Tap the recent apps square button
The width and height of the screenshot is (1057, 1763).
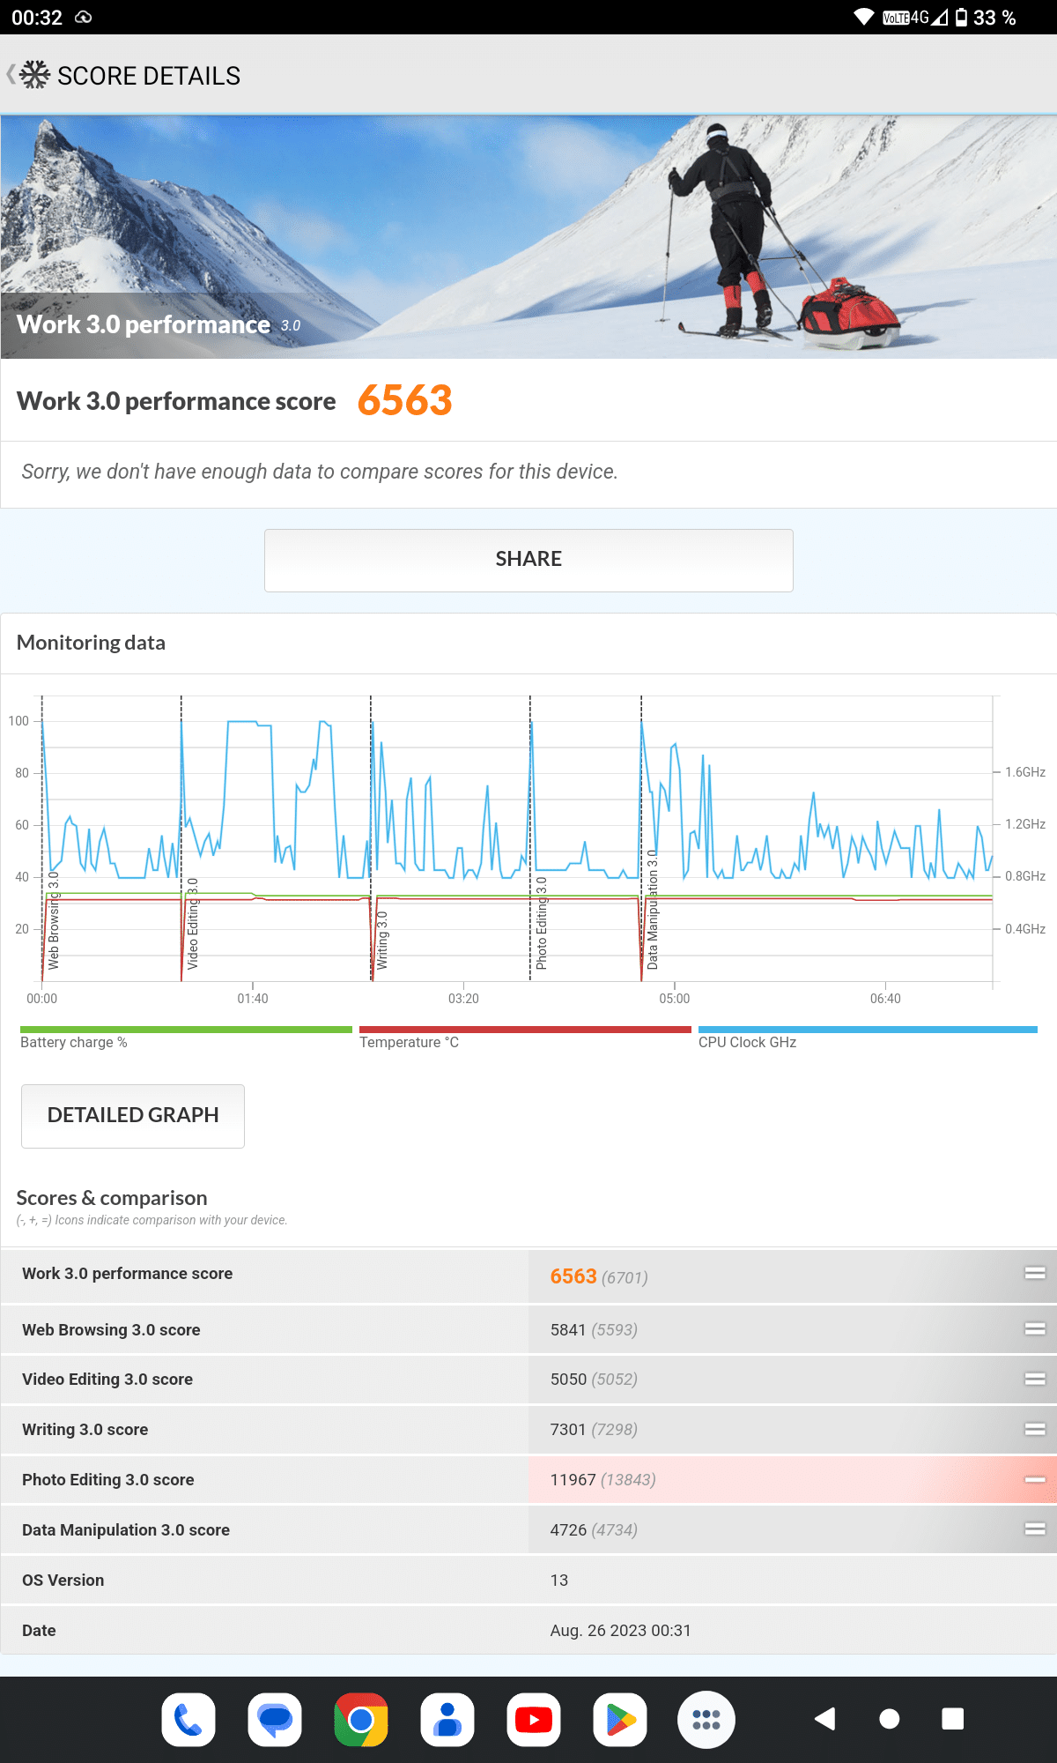click(952, 1719)
